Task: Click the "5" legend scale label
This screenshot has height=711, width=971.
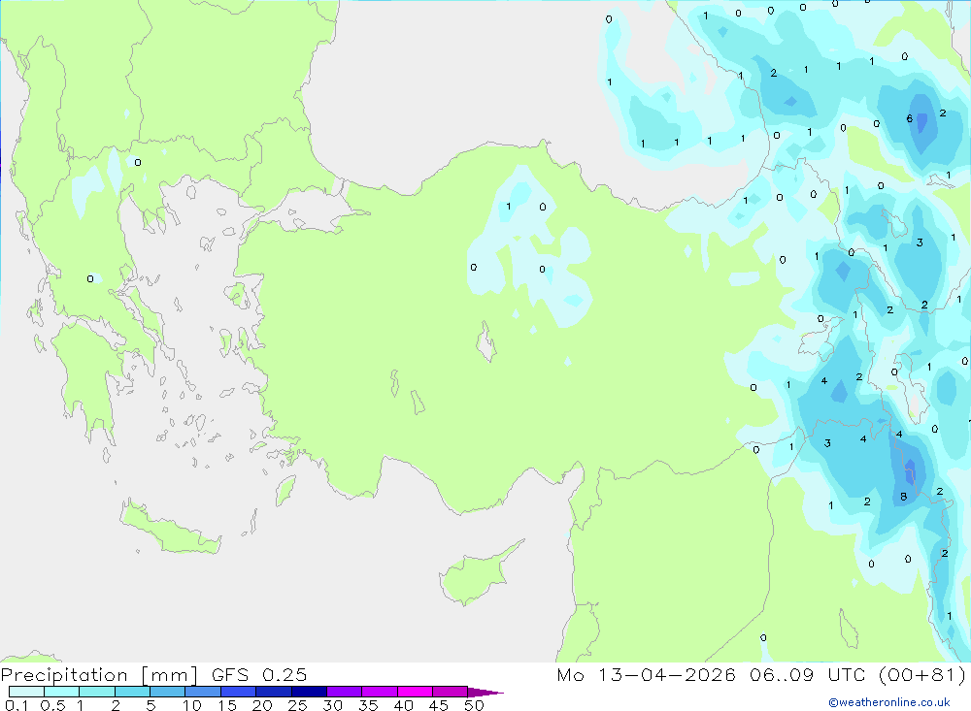Action: (151, 705)
